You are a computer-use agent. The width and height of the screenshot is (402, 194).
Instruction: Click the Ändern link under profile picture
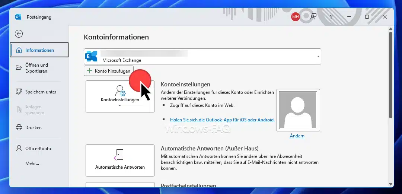pos(297,136)
